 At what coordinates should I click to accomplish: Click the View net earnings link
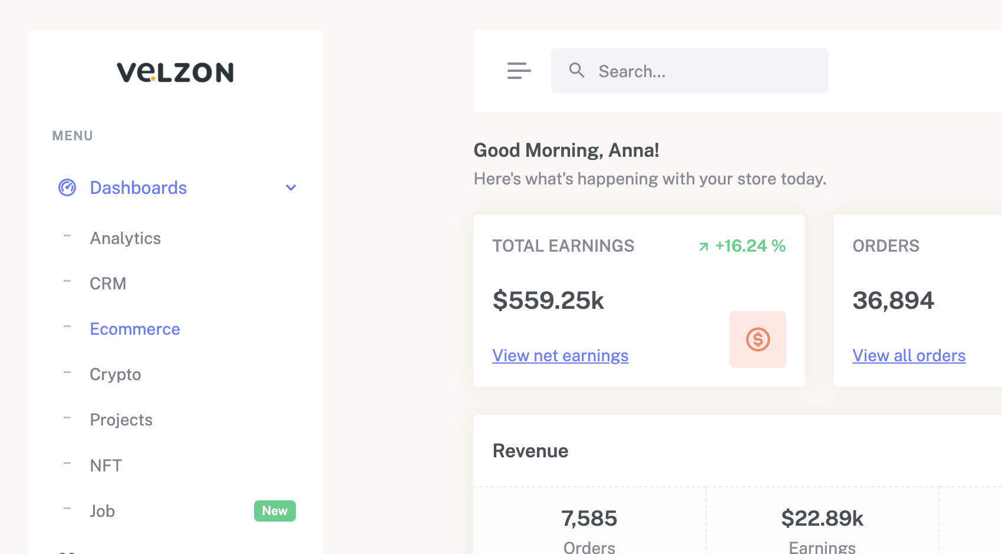[x=560, y=355]
